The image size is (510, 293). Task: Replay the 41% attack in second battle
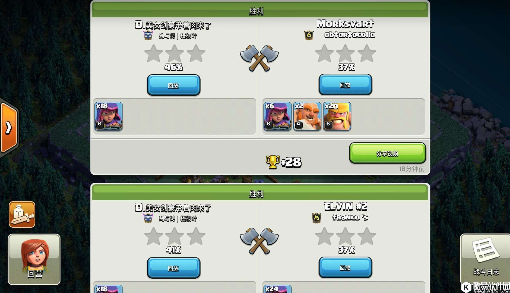(174, 268)
